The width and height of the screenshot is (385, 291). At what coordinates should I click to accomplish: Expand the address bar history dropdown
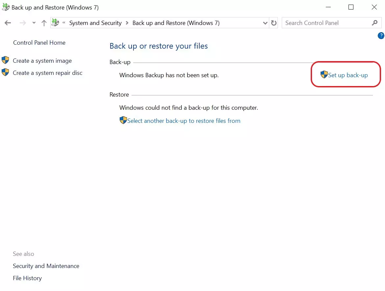coord(265,23)
